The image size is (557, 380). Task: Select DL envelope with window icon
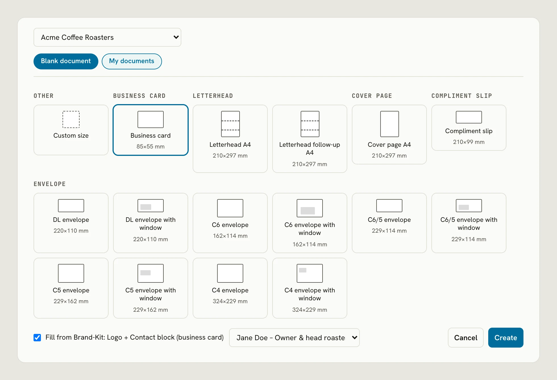coord(151,206)
